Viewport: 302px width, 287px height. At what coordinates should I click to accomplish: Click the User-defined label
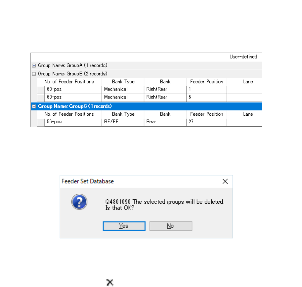pyautogui.click(x=243, y=57)
